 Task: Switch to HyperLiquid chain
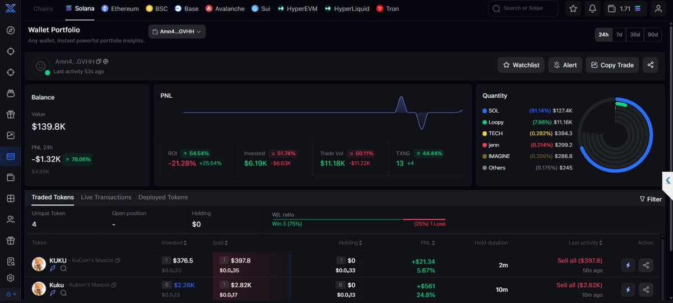(x=348, y=9)
